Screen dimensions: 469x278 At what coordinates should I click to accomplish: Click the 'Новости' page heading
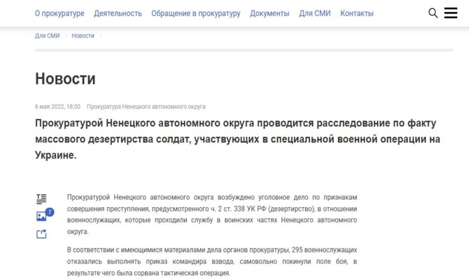(65, 79)
